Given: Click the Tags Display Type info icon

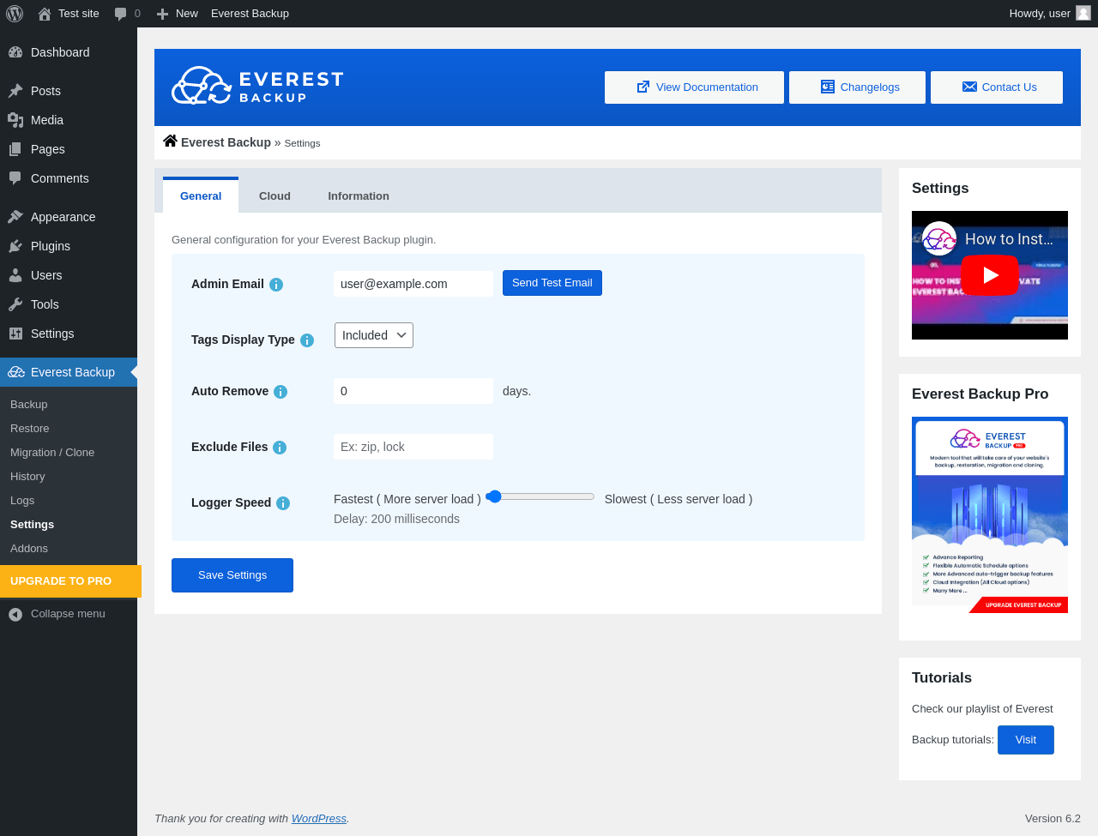Looking at the screenshot, I should coord(307,340).
